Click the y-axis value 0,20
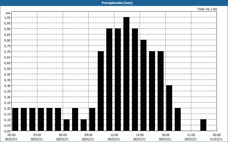 (8, 108)
